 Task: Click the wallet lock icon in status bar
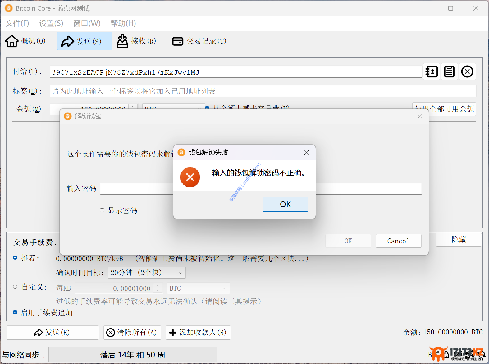(446, 354)
